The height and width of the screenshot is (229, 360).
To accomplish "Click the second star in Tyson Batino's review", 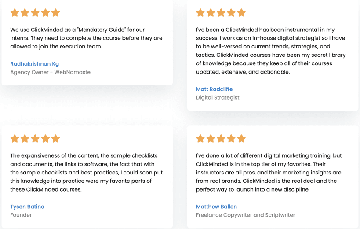I will [x=25, y=139].
